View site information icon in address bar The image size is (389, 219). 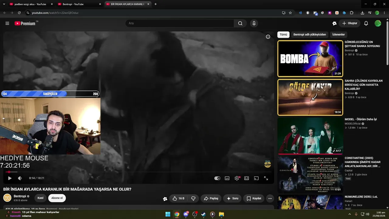point(28,13)
